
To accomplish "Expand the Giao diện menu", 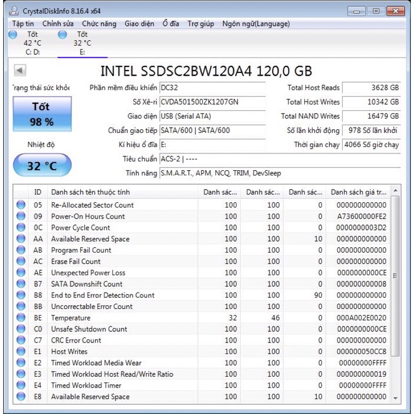I will click(139, 24).
